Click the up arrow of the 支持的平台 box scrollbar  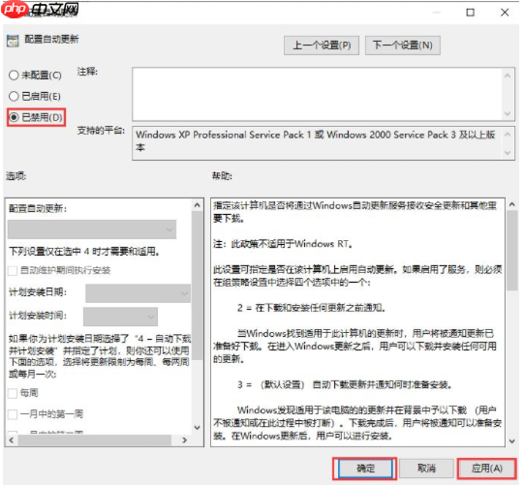click(x=508, y=135)
